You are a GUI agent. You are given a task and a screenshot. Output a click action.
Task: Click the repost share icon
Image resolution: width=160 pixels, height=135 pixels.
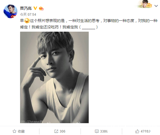pos(56,131)
